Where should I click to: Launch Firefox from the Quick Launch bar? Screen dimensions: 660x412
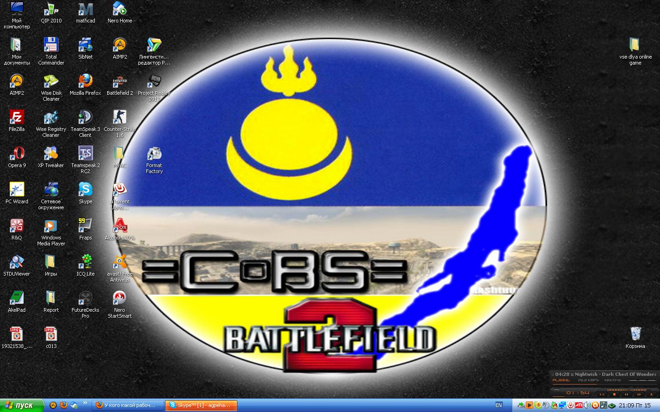click(x=63, y=405)
